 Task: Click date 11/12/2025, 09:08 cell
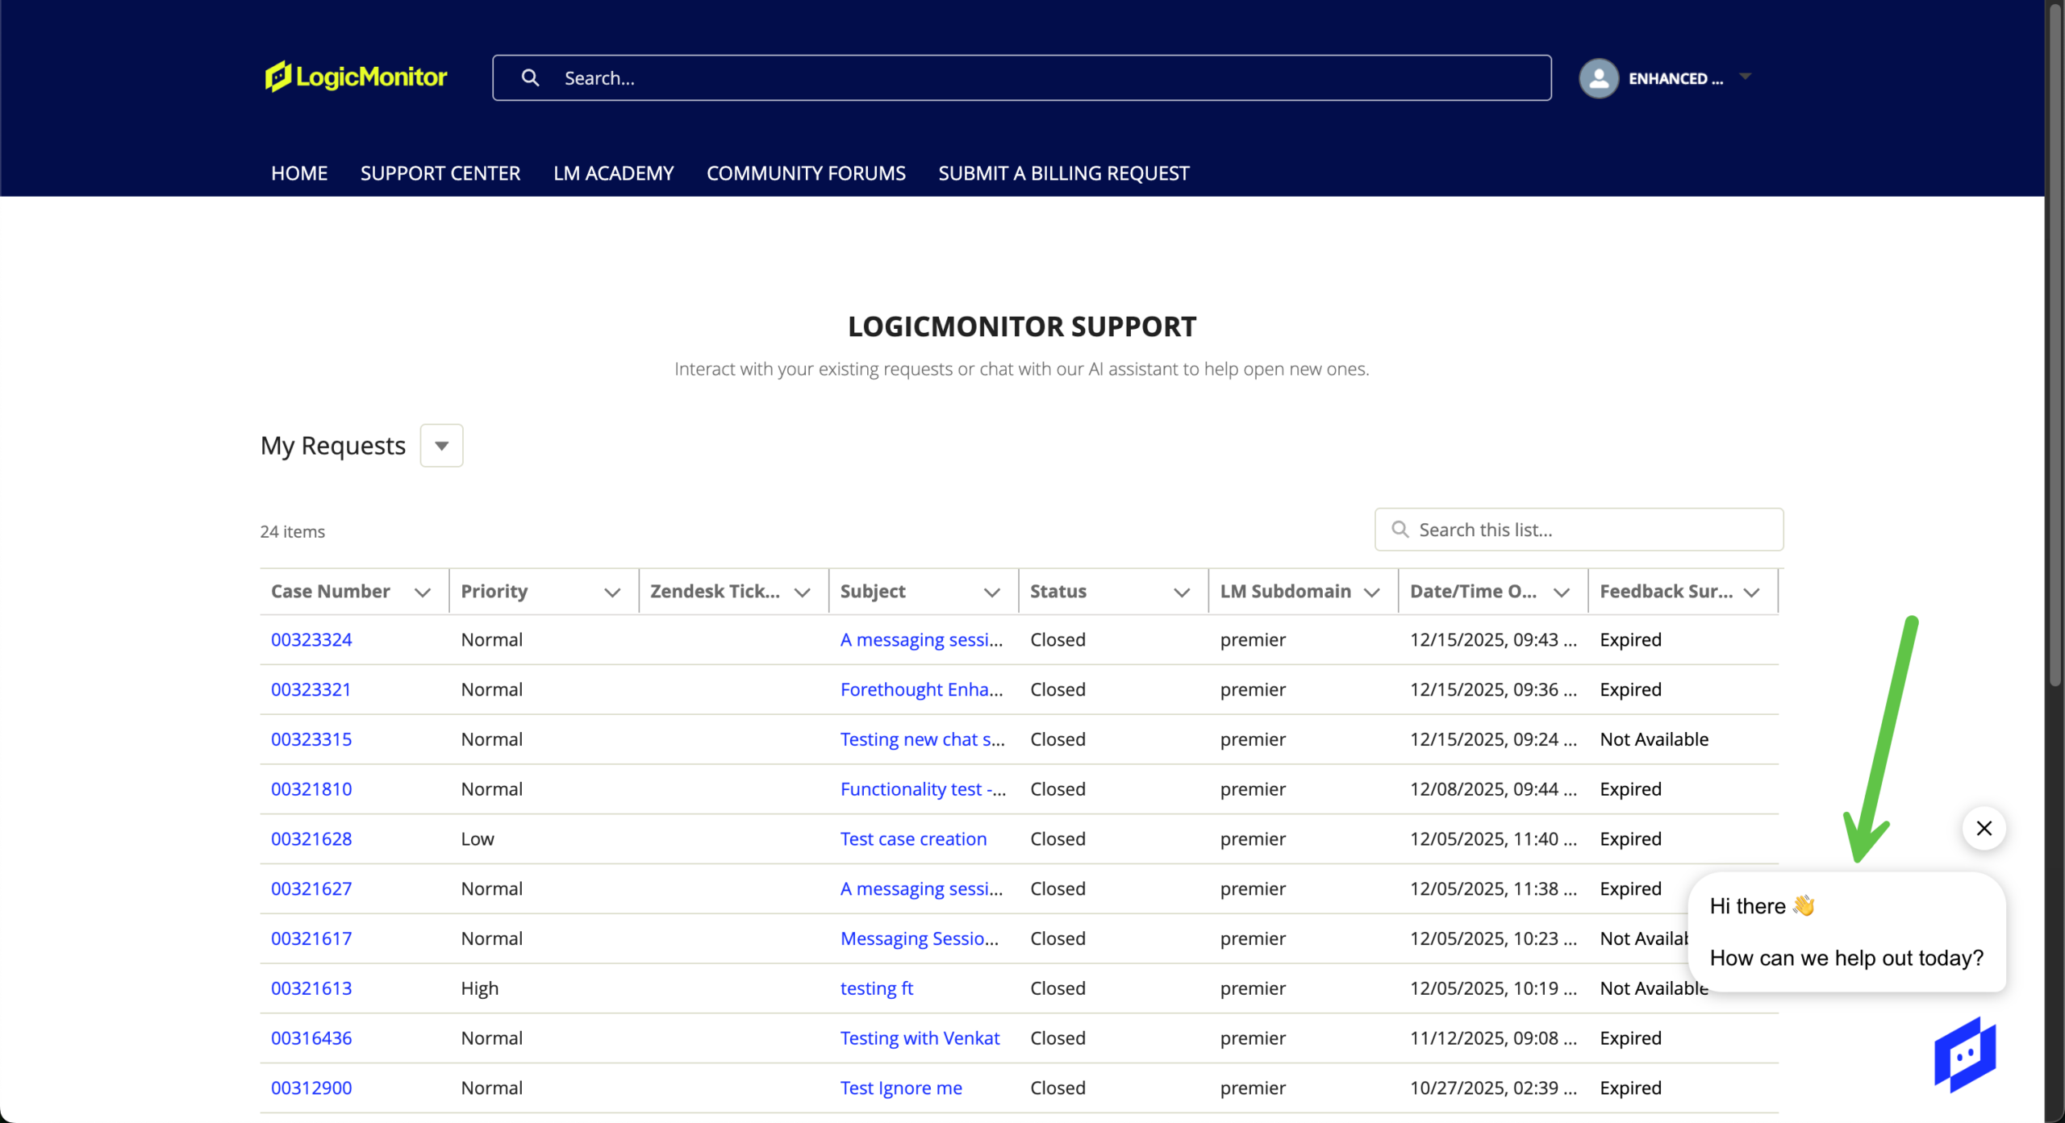[1492, 1038]
